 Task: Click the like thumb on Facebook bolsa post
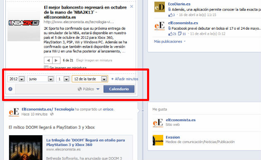click(x=170, y=34)
